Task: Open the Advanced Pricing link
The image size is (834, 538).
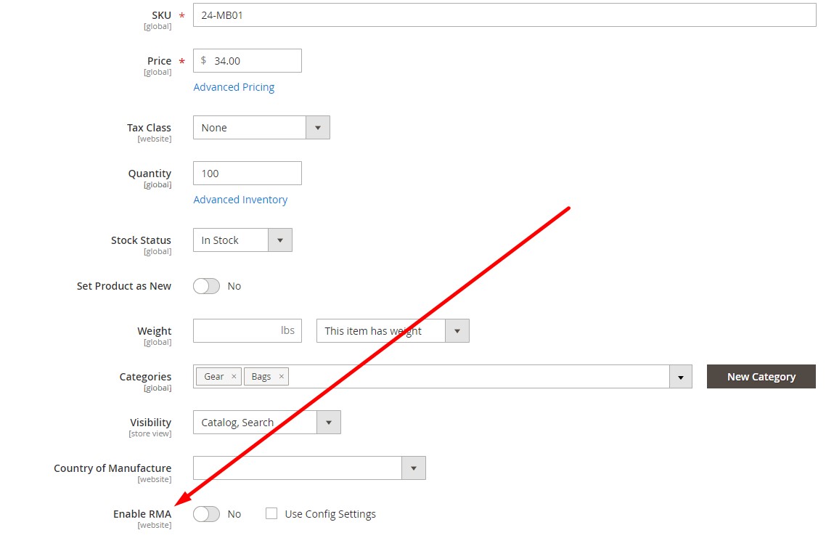Action: [x=234, y=87]
